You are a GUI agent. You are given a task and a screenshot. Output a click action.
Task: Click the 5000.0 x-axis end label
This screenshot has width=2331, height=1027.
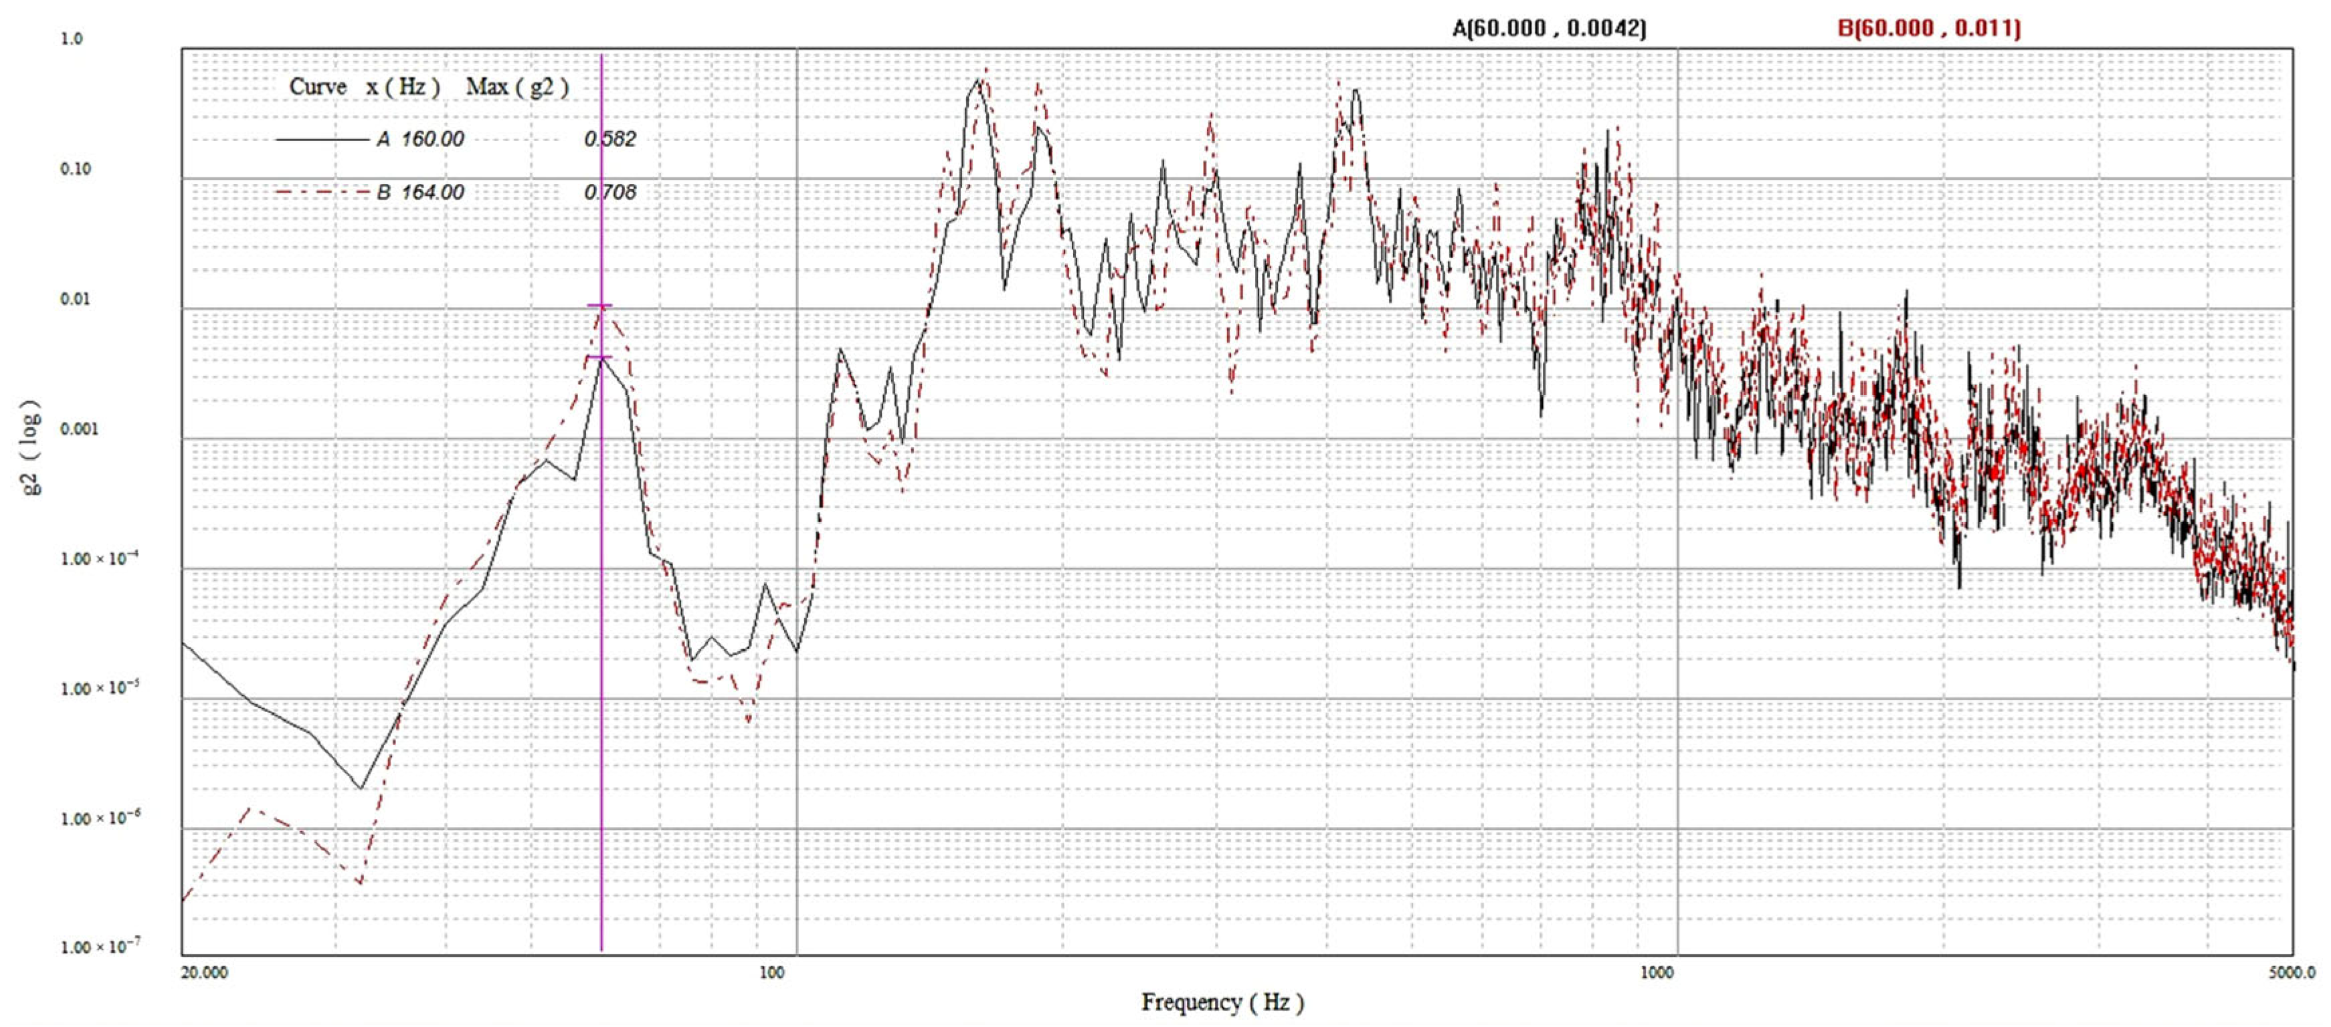click(2293, 973)
